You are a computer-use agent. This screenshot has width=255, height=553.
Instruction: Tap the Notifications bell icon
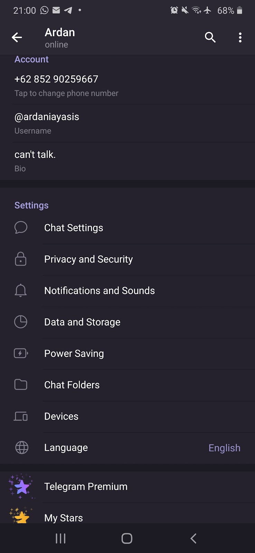[x=21, y=290]
